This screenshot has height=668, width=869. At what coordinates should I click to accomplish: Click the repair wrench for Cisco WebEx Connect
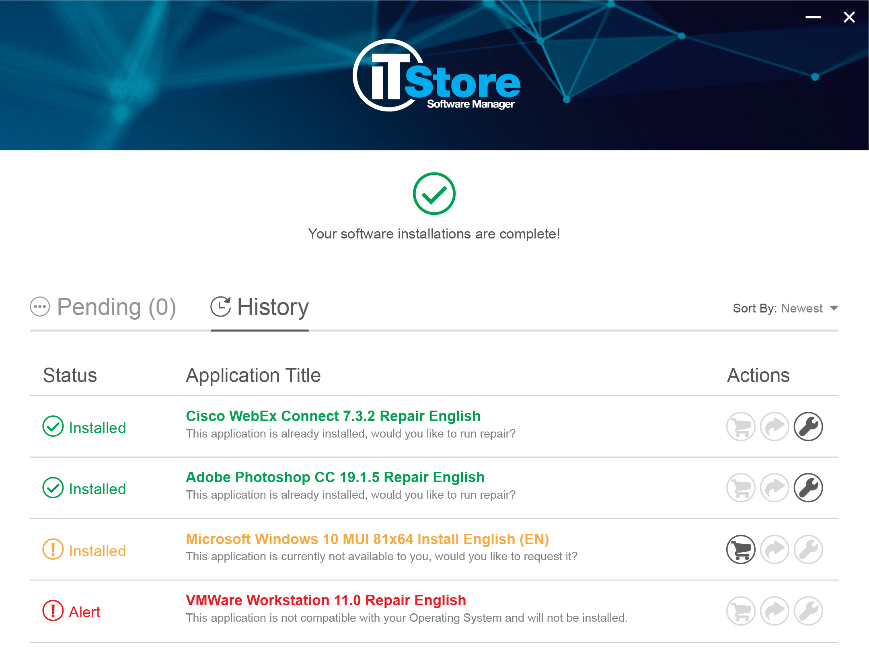pyautogui.click(x=808, y=427)
